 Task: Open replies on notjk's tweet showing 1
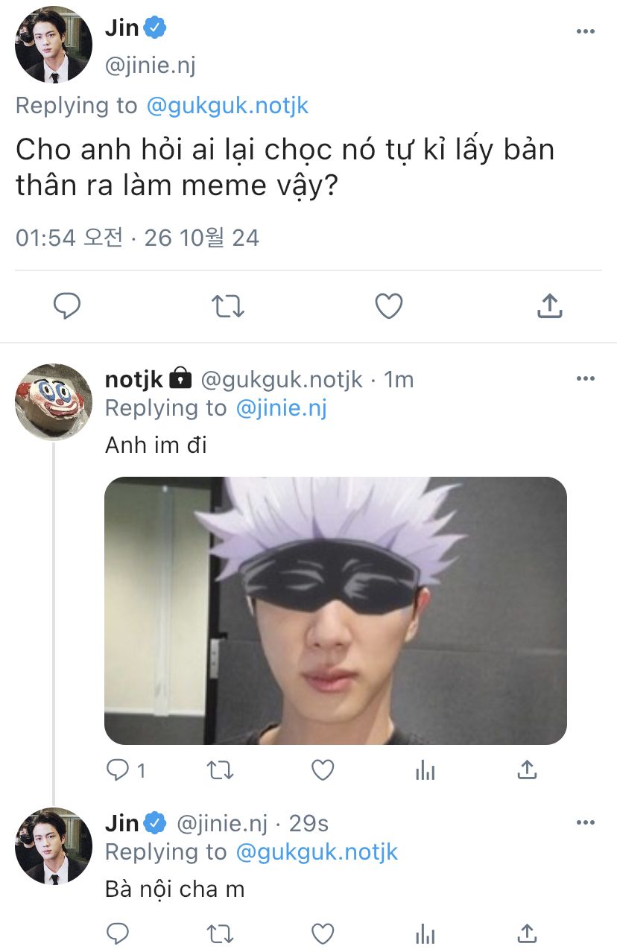tap(125, 770)
